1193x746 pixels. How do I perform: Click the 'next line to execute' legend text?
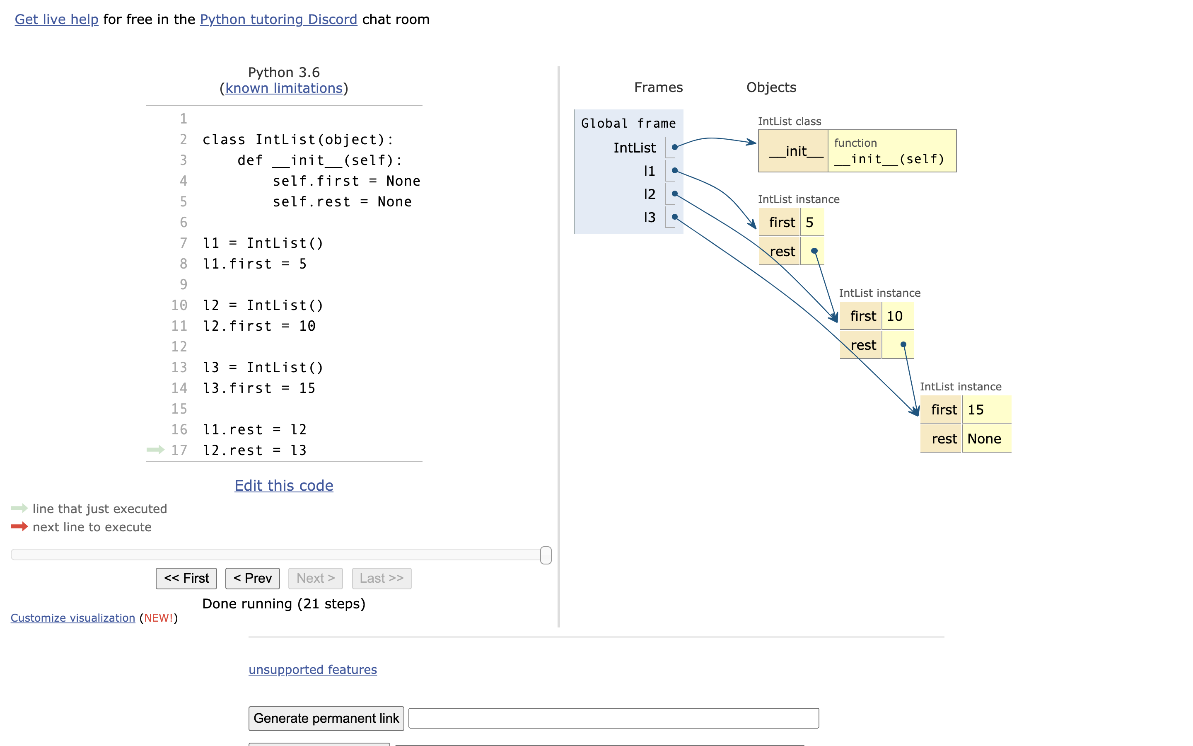point(92,527)
